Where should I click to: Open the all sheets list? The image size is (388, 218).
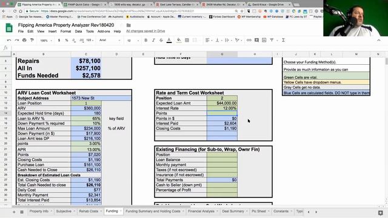(x=22, y=212)
